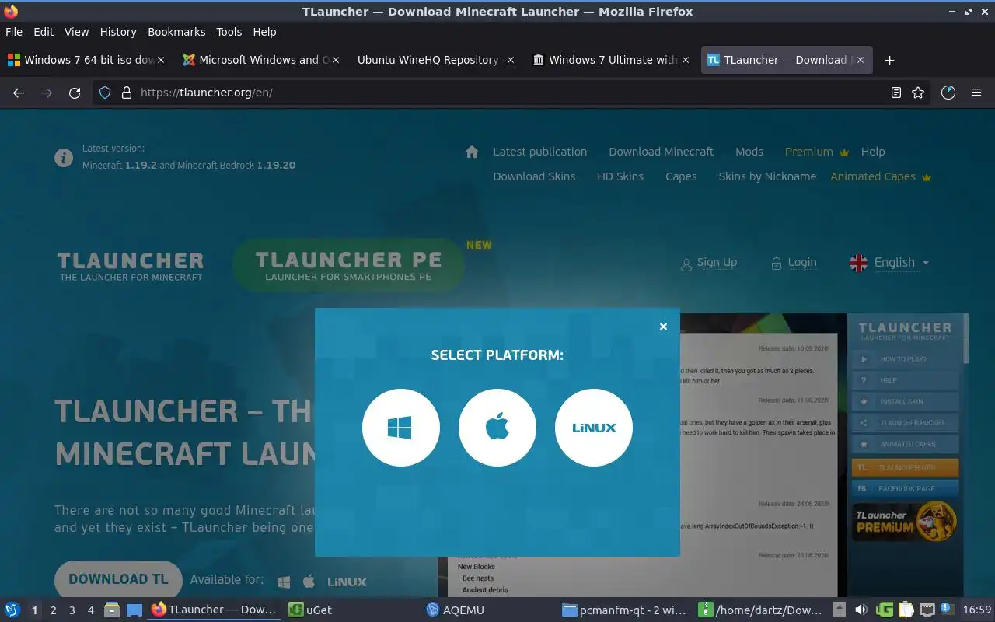
Task: Open the AQEMU taskbar window
Action: tap(491, 610)
